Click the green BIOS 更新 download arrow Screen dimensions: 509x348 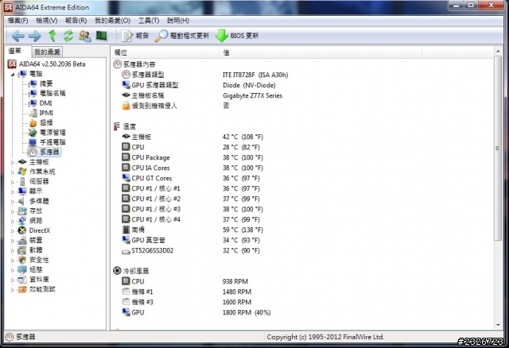click(222, 36)
